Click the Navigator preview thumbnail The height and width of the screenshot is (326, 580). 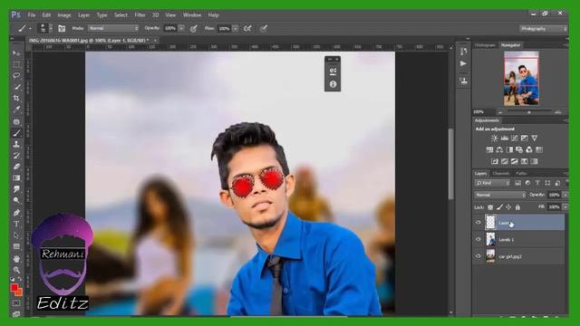(x=521, y=78)
